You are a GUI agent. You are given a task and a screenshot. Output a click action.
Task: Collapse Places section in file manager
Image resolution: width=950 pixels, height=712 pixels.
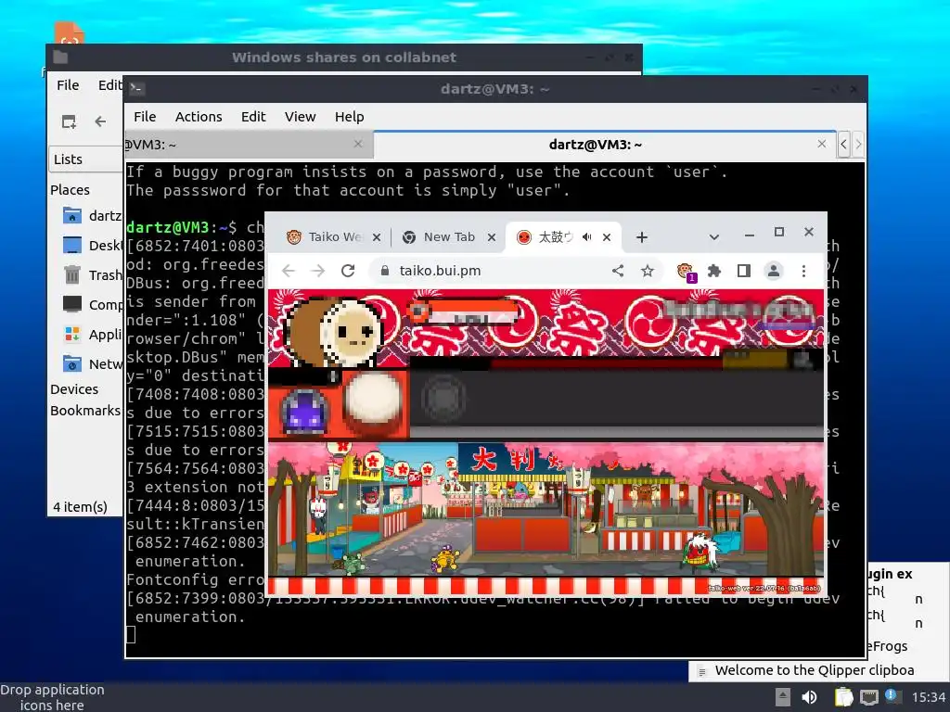point(70,189)
